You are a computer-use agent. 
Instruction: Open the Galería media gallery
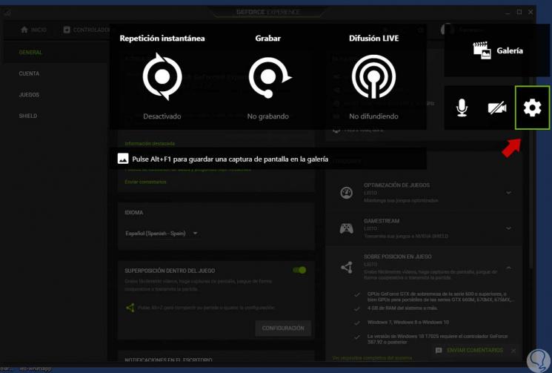pyautogui.click(x=497, y=50)
